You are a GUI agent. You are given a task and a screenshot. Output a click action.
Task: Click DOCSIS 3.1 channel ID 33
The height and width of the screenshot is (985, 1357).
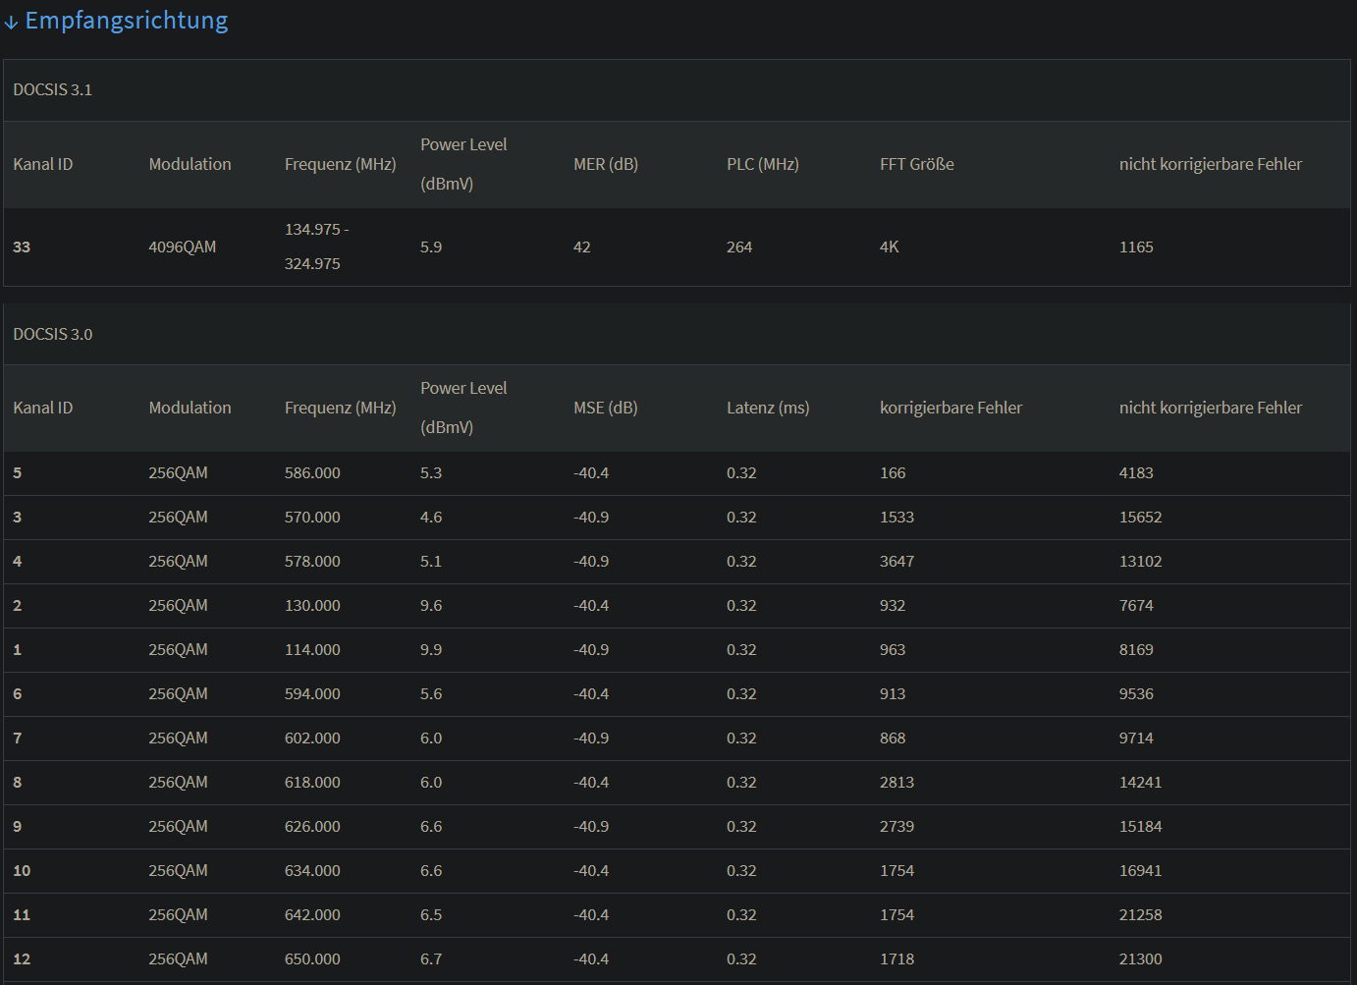(x=22, y=246)
